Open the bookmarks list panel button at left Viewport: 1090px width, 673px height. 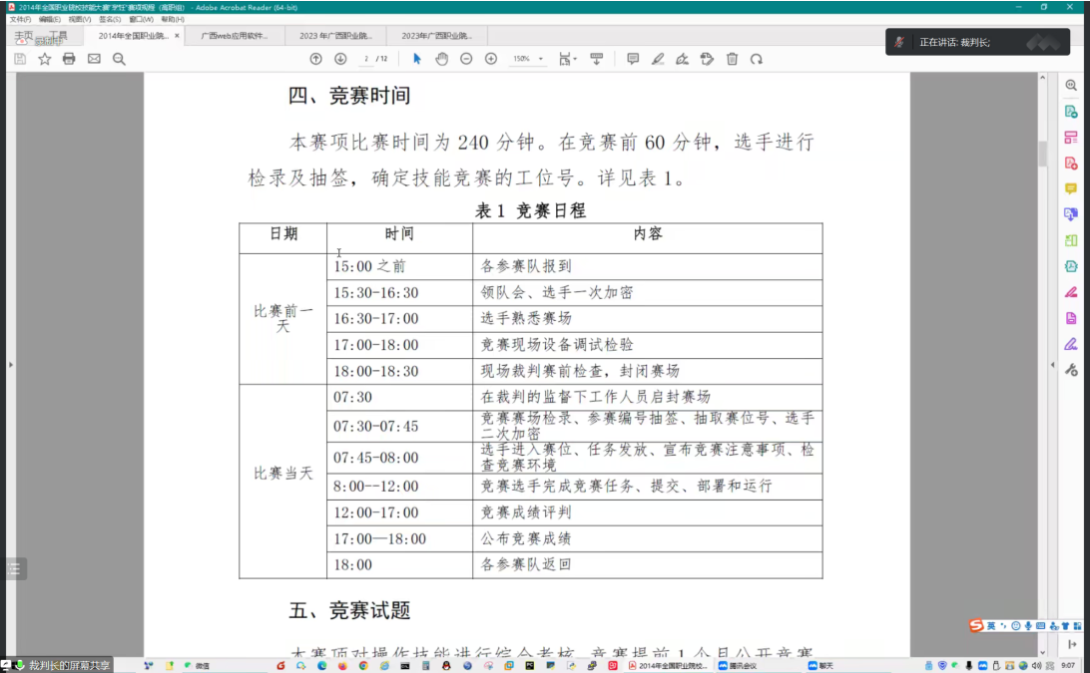[x=15, y=569]
